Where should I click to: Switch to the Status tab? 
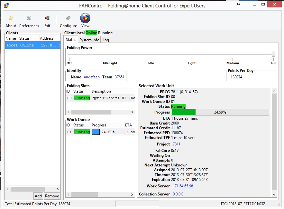[71, 40]
